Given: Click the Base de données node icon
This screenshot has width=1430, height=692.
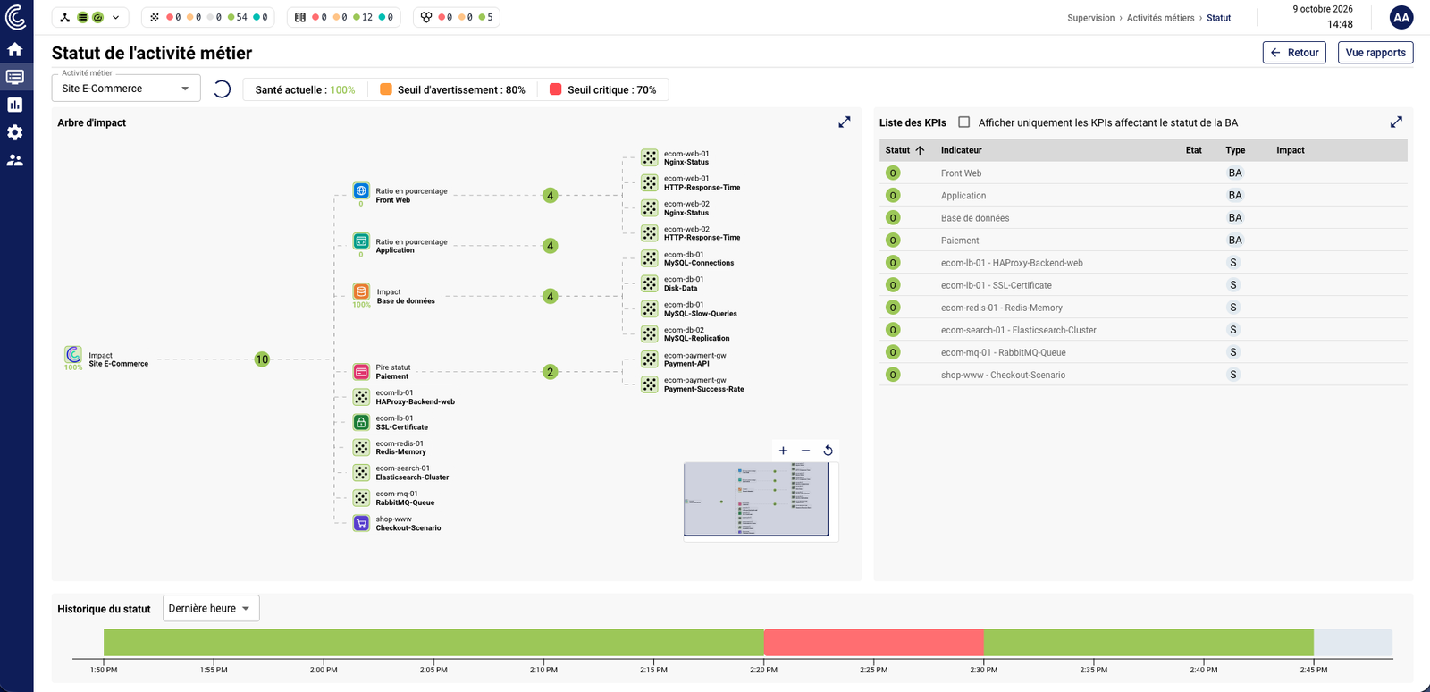Looking at the screenshot, I should pos(361,291).
